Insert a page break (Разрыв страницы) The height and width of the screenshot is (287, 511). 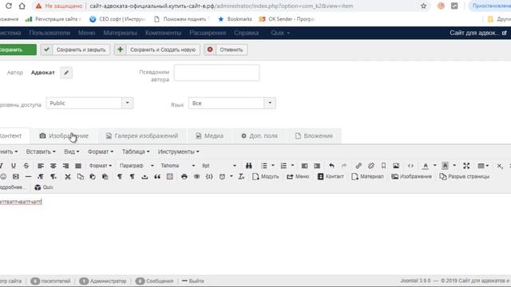(x=465, y=176)
